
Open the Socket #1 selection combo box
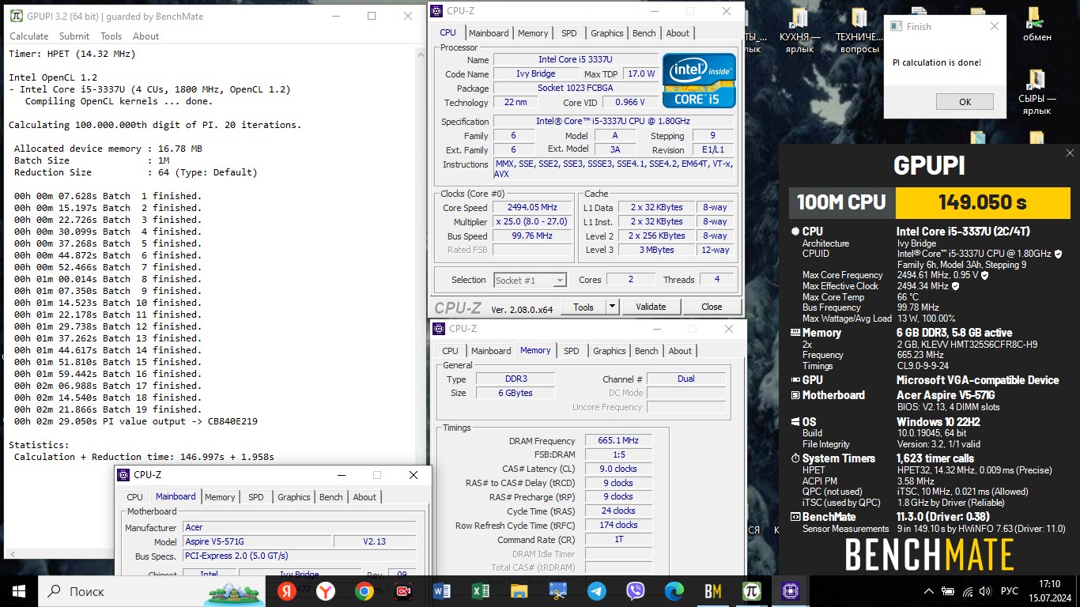(x=531, y=280)
